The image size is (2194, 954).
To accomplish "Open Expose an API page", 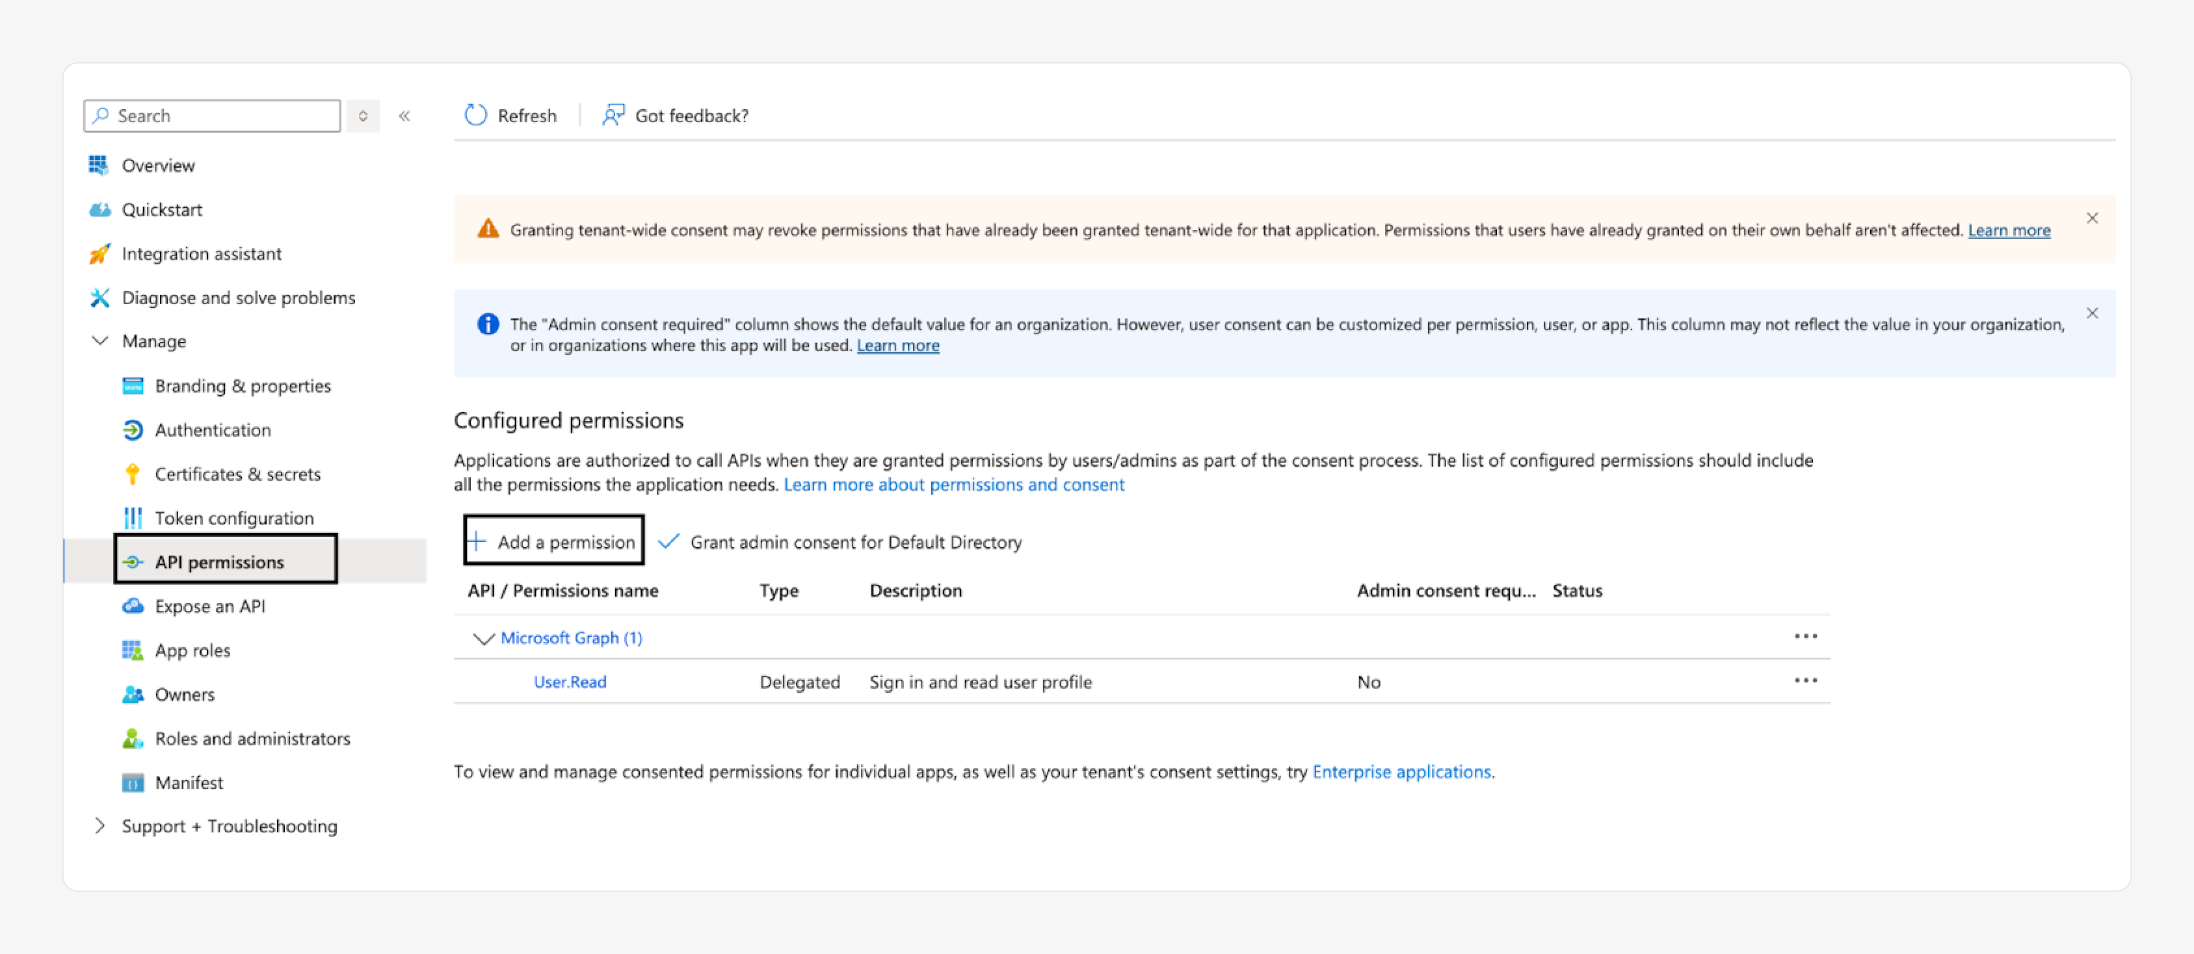I will coord(209,606).
